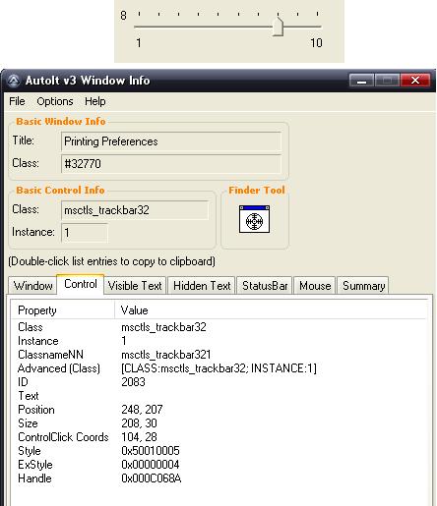
Task: Click the Title field showing Printing Preferences
Action: point(171,141)
